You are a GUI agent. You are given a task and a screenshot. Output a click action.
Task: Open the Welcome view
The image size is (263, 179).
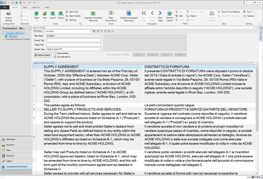click(16, 140)
